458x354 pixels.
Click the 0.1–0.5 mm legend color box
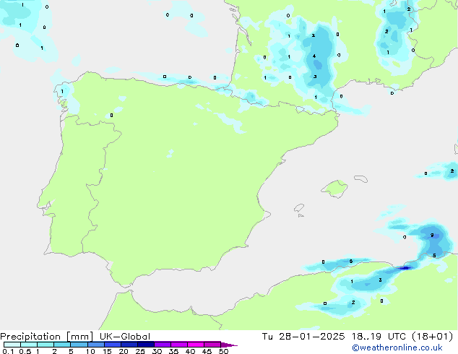[12, 345]
